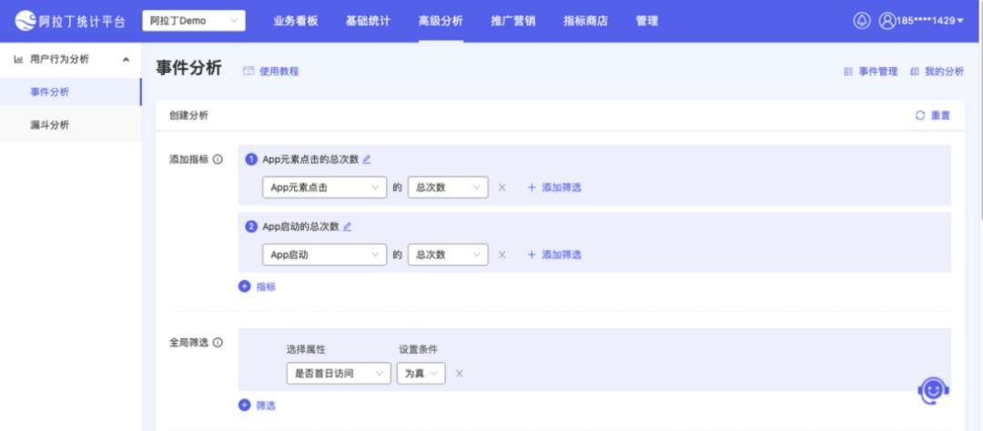Open the account 185****1429 menu arrow
This screenshot has height=431, width=983.
coord(960,21)
